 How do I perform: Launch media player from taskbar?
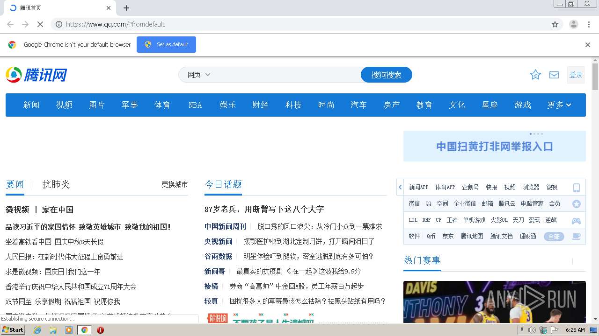[x=69, y=330]
